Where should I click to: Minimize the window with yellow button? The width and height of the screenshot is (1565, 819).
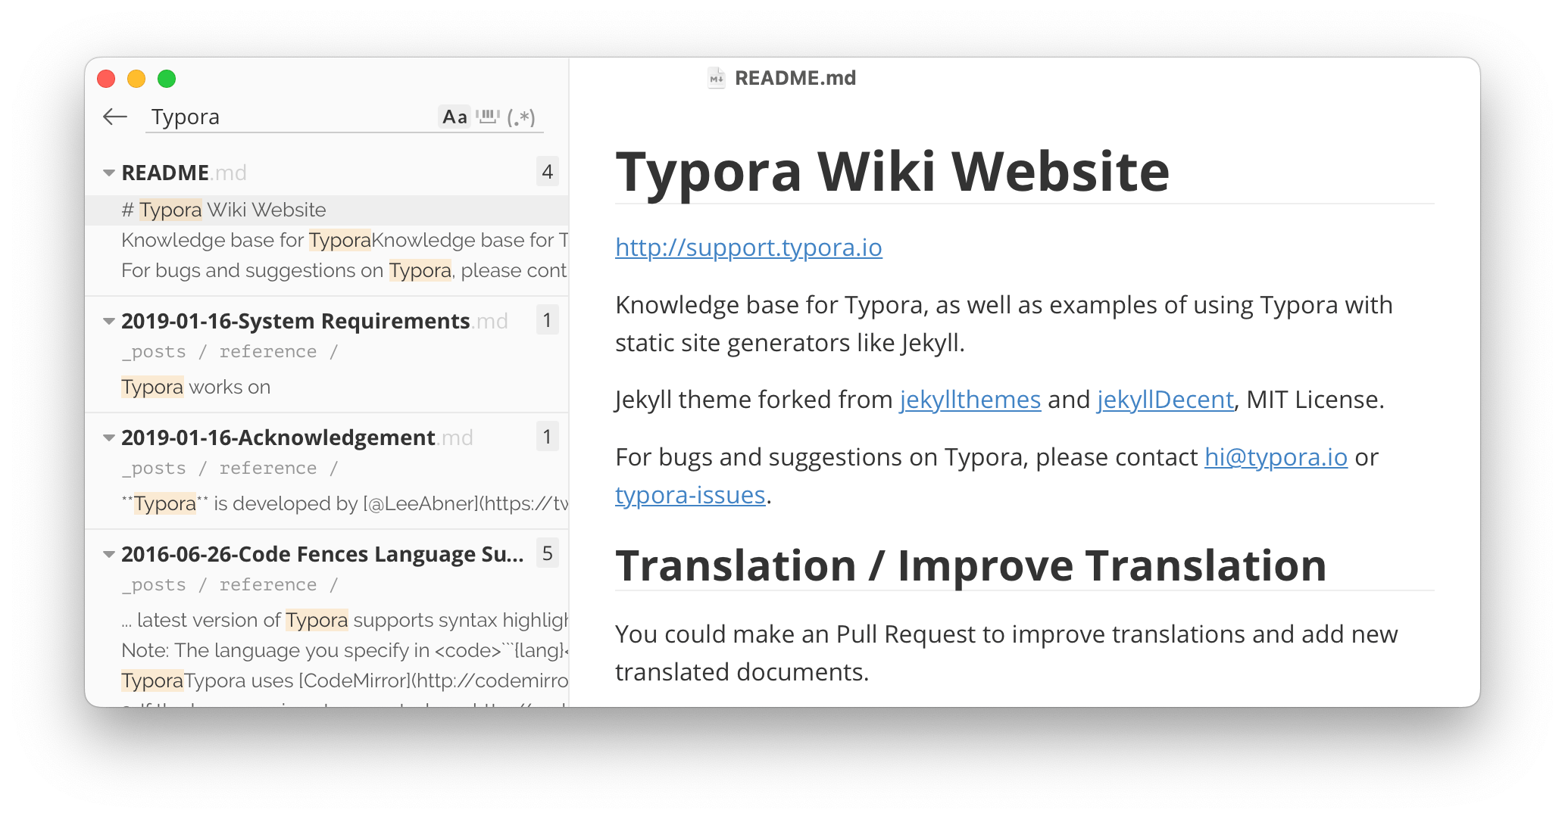pyautogui.click(x=136, y=79)
